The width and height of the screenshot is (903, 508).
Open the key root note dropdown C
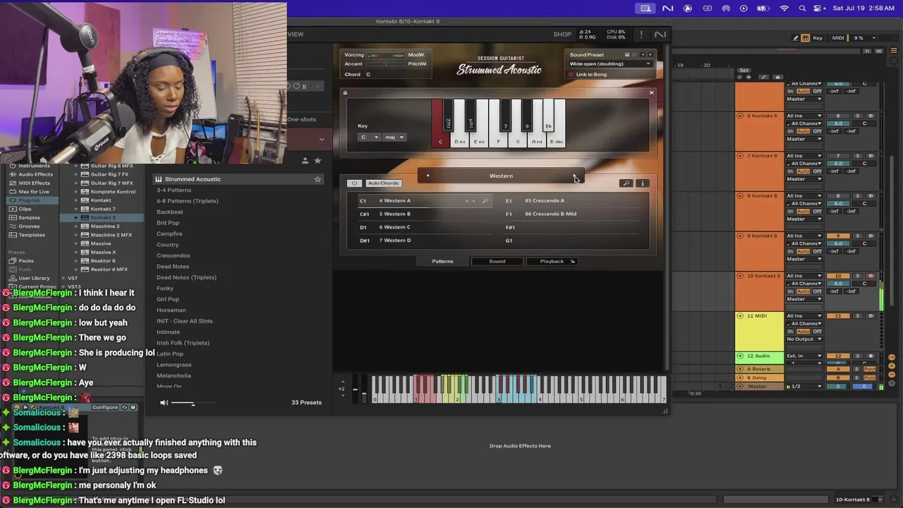370,137
